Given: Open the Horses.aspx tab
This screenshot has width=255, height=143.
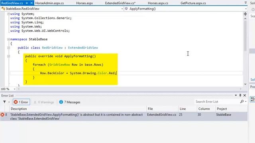Looking at the screenshot, I should [x=84, y=3].
